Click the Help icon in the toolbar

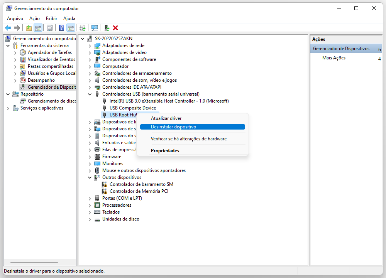(62, 27)
